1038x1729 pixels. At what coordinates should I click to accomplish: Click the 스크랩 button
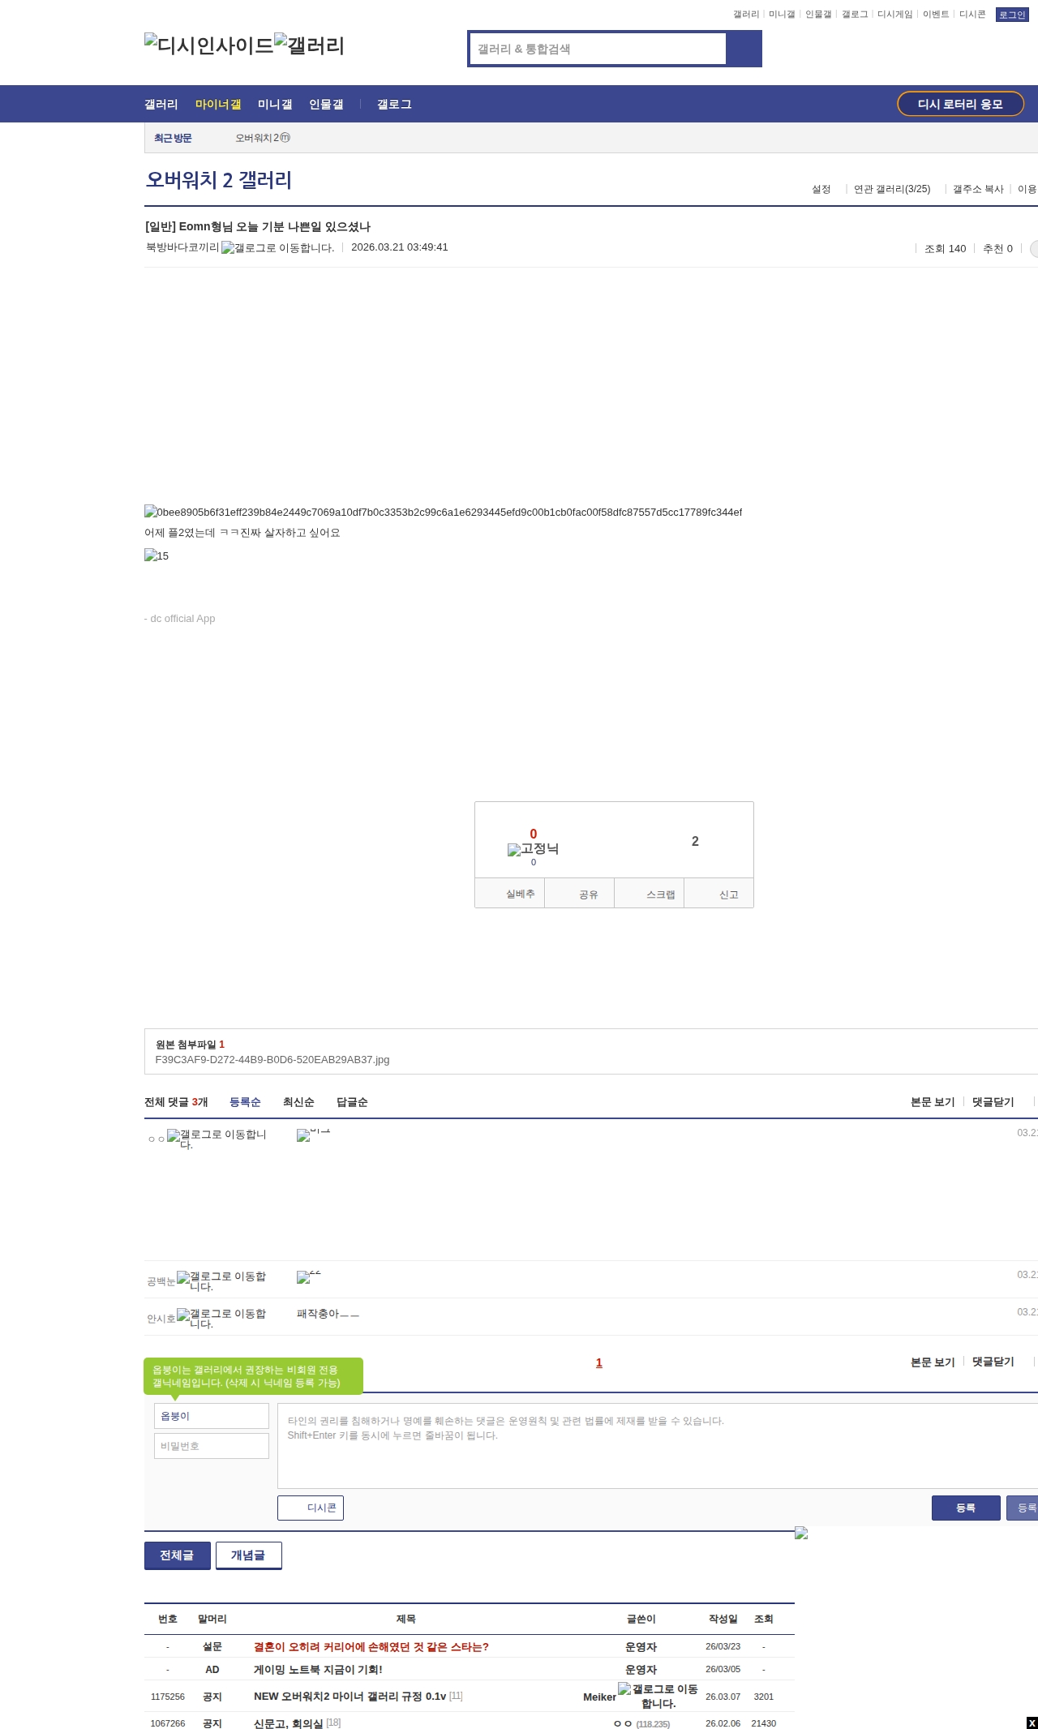(650, 894)
